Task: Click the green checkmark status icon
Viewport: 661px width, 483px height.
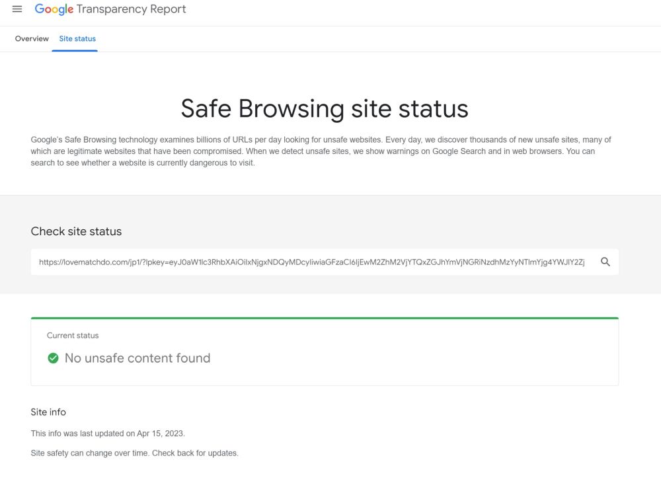Action: [53, 357]
